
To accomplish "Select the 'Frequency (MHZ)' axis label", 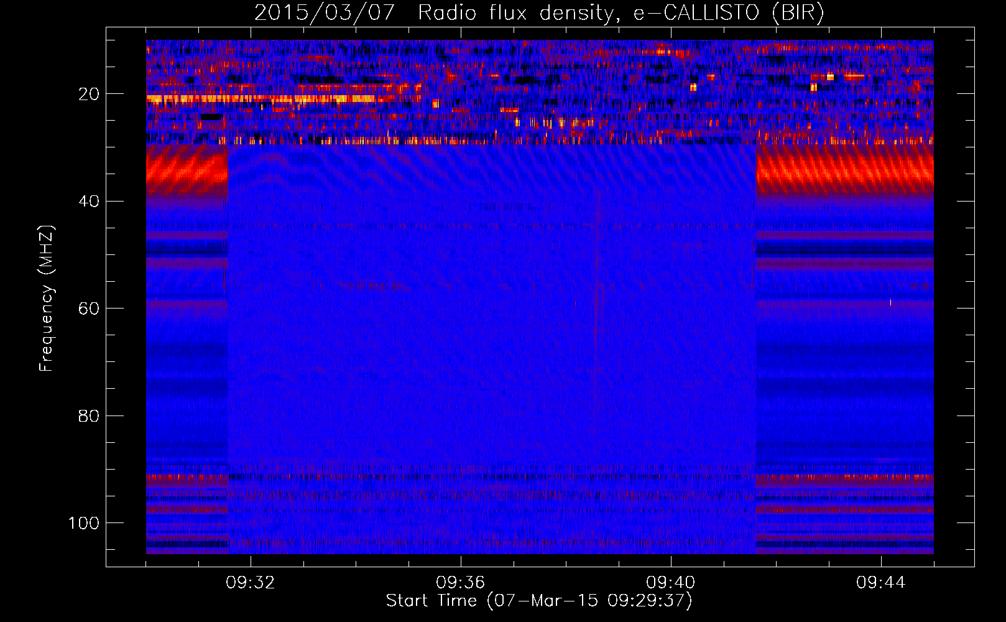I will (x=47, y=299).
